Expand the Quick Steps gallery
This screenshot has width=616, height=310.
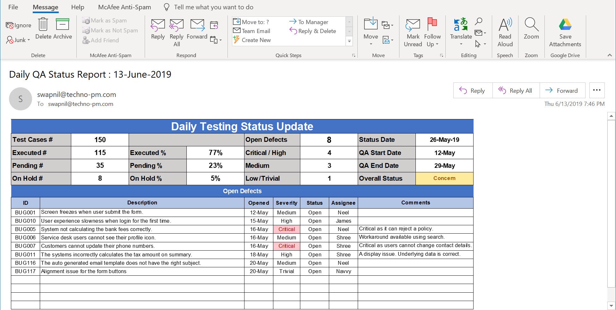349,41
